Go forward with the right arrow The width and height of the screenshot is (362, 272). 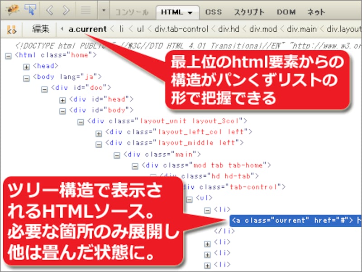(67, 10)
